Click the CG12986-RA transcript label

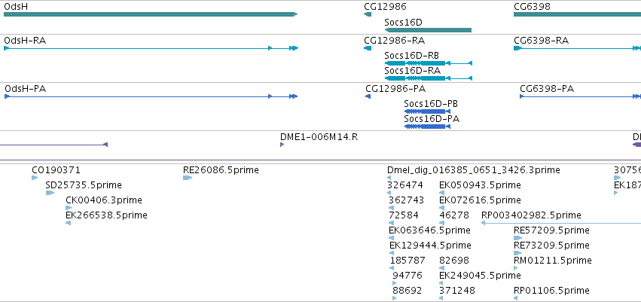[395, 41]
